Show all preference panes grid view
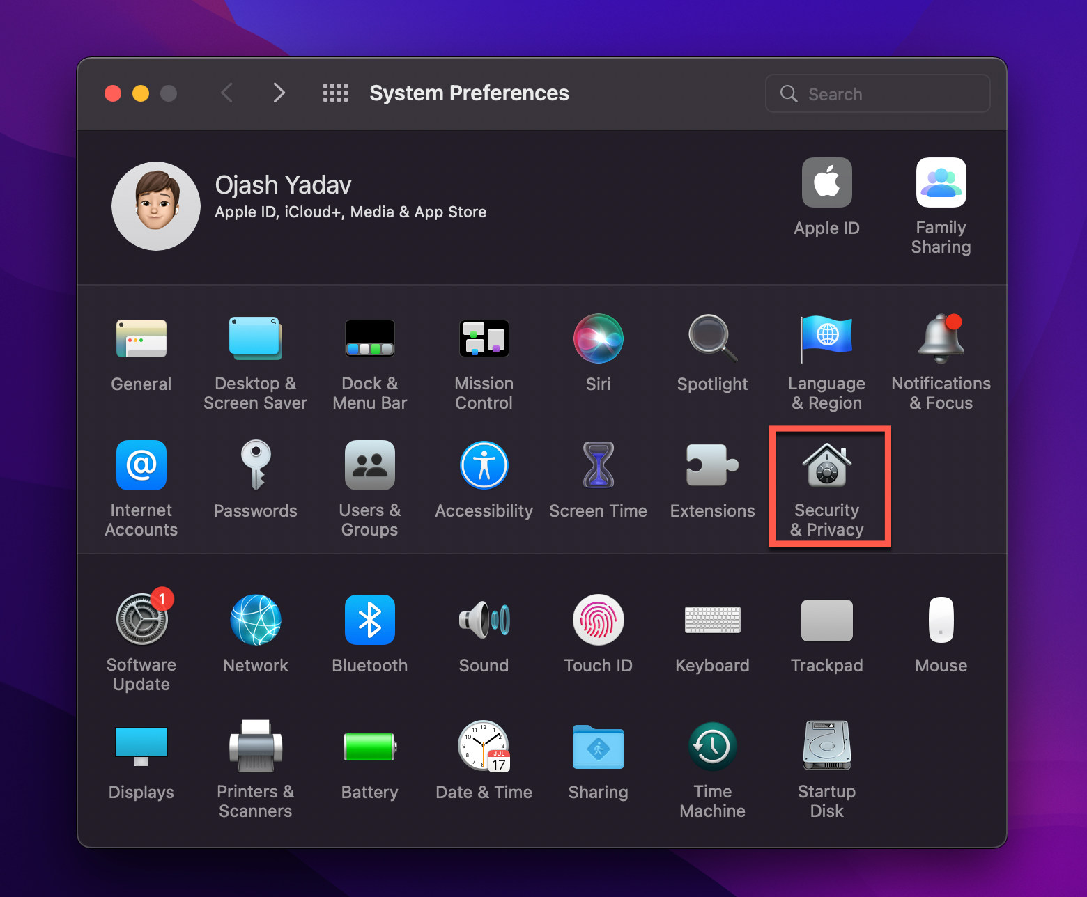1087x897 pixels. (x=335, y=93)
